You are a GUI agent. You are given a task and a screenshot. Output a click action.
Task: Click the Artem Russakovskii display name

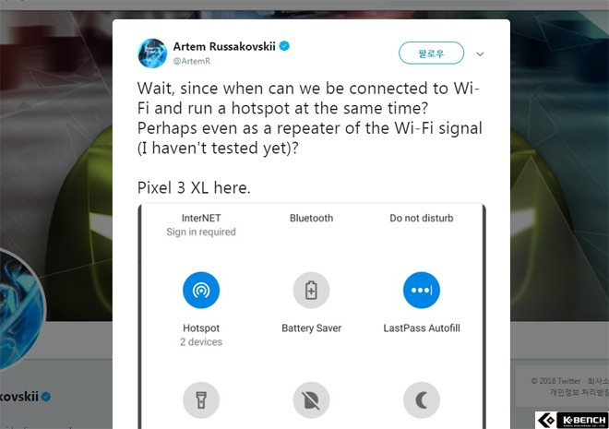(224, 46)
